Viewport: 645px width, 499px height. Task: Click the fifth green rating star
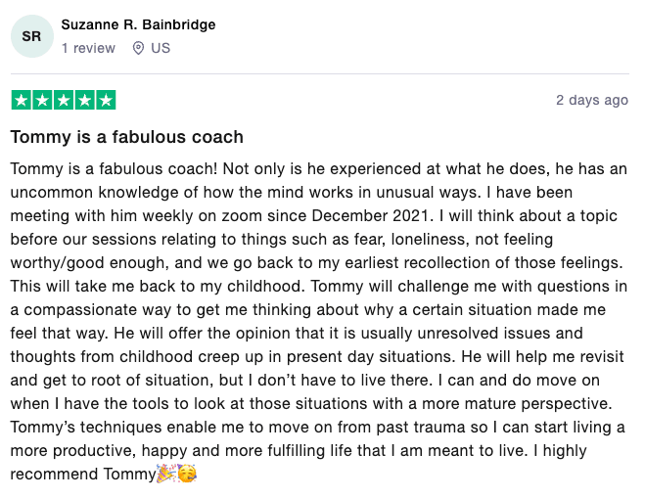[106, 100]
